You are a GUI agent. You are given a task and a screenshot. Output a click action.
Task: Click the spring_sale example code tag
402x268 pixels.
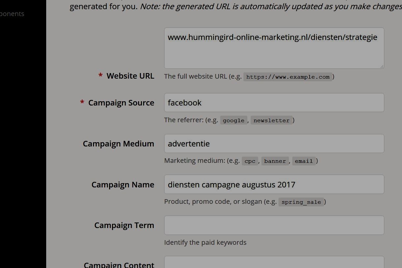pos(301,202)
